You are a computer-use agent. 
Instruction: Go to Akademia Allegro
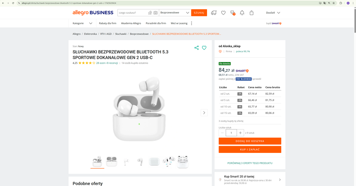(131, 23)
